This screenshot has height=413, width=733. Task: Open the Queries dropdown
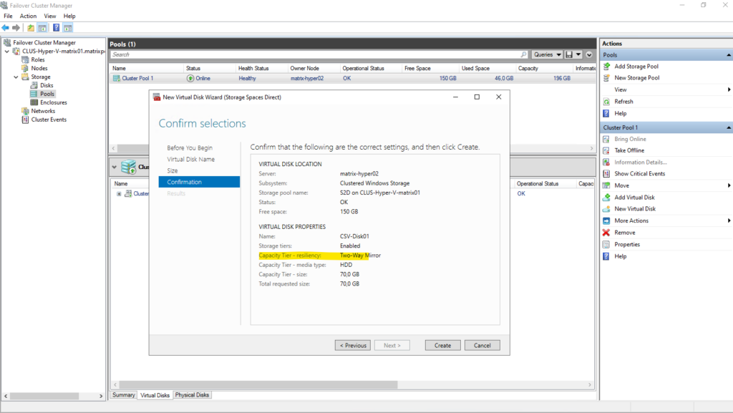547,54
